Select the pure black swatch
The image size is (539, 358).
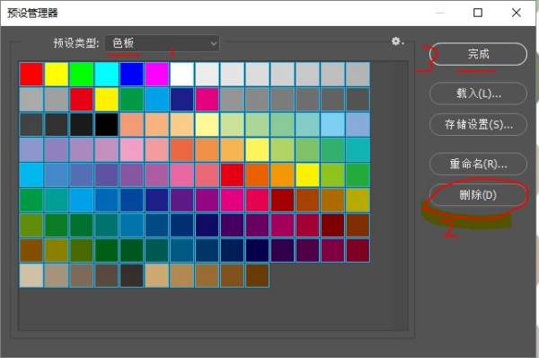tap(107, 125)
